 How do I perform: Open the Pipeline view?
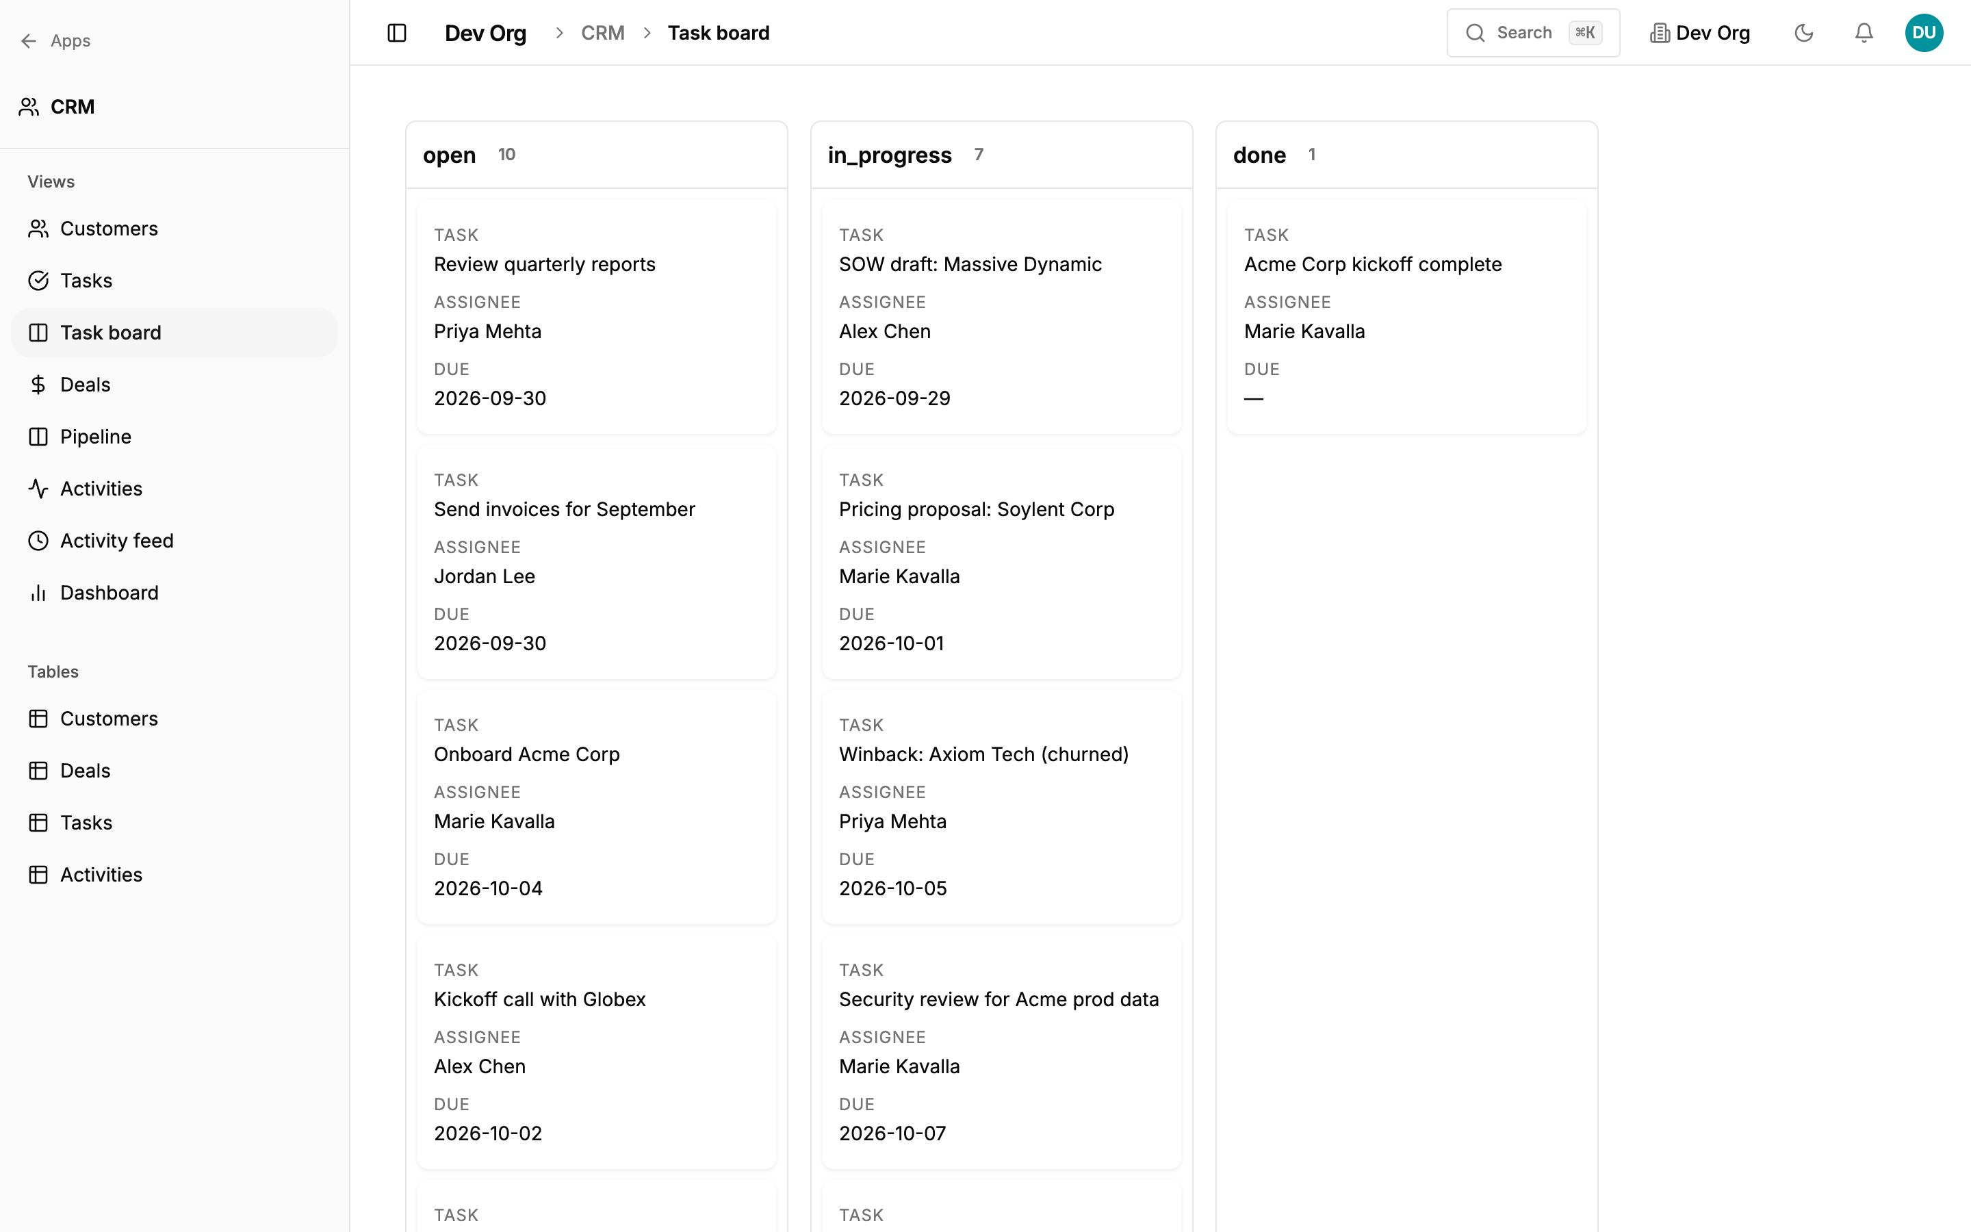[175, 437]
